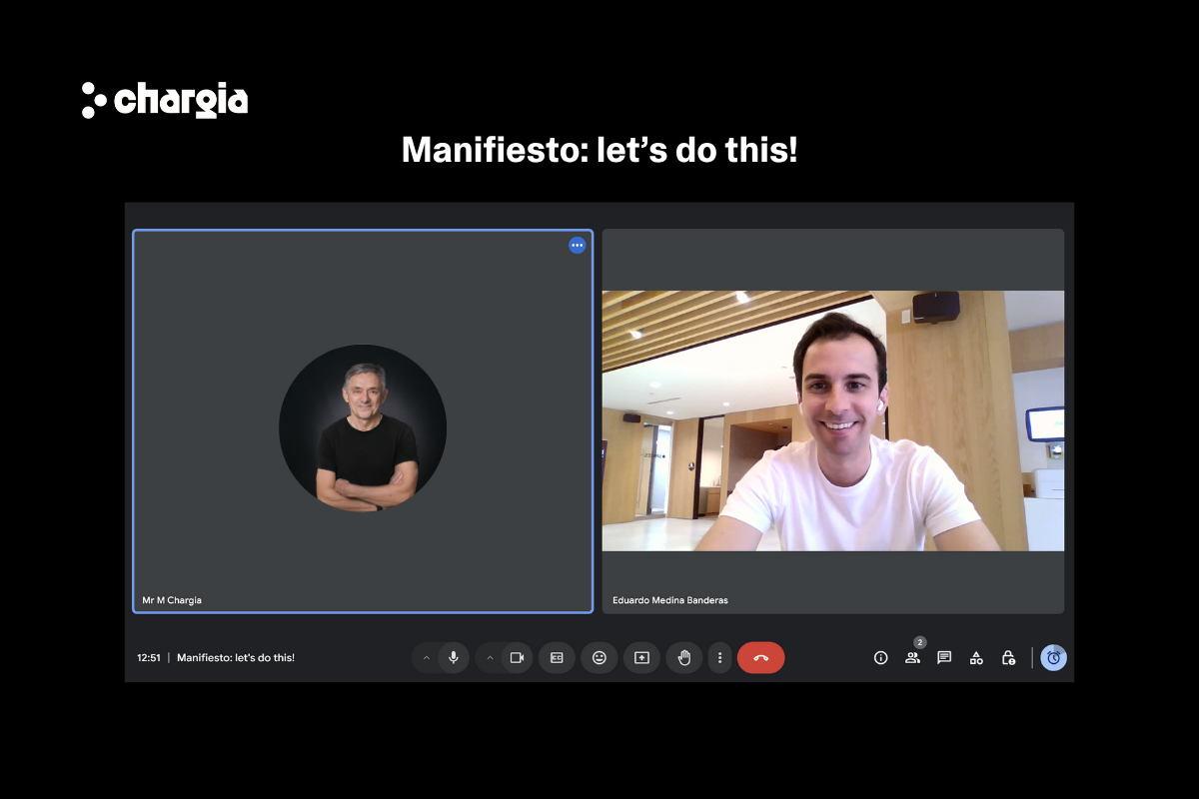1199x799 pixels.
Task: Open the people participants panel
Action: click(x=912, y=657)
